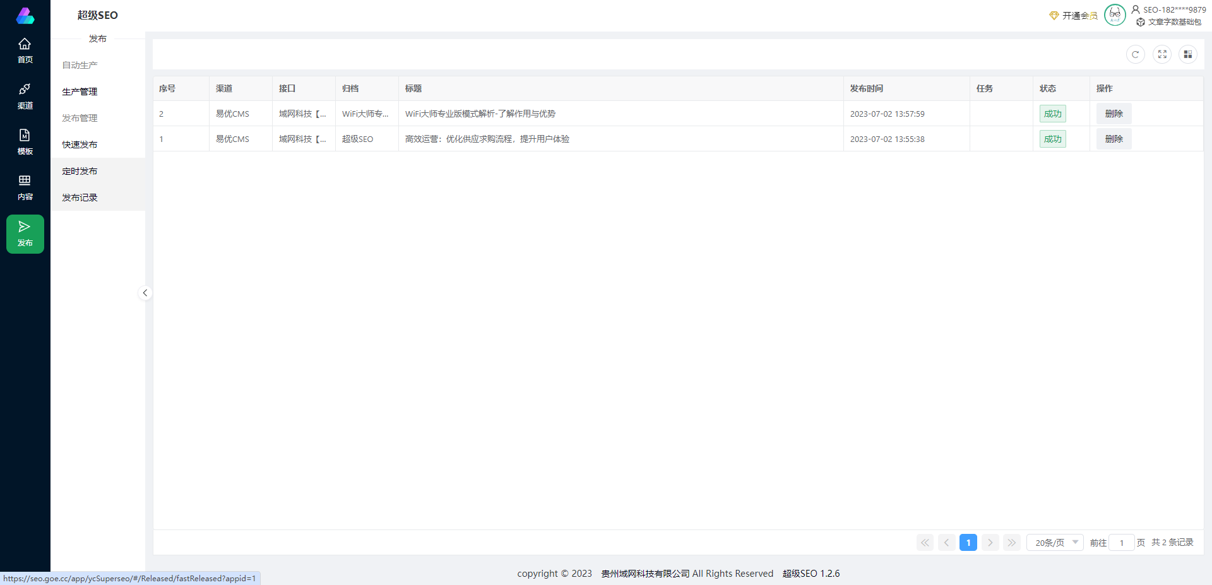Go to next page arrow
1212x585 pixels.
pos(990,543)
